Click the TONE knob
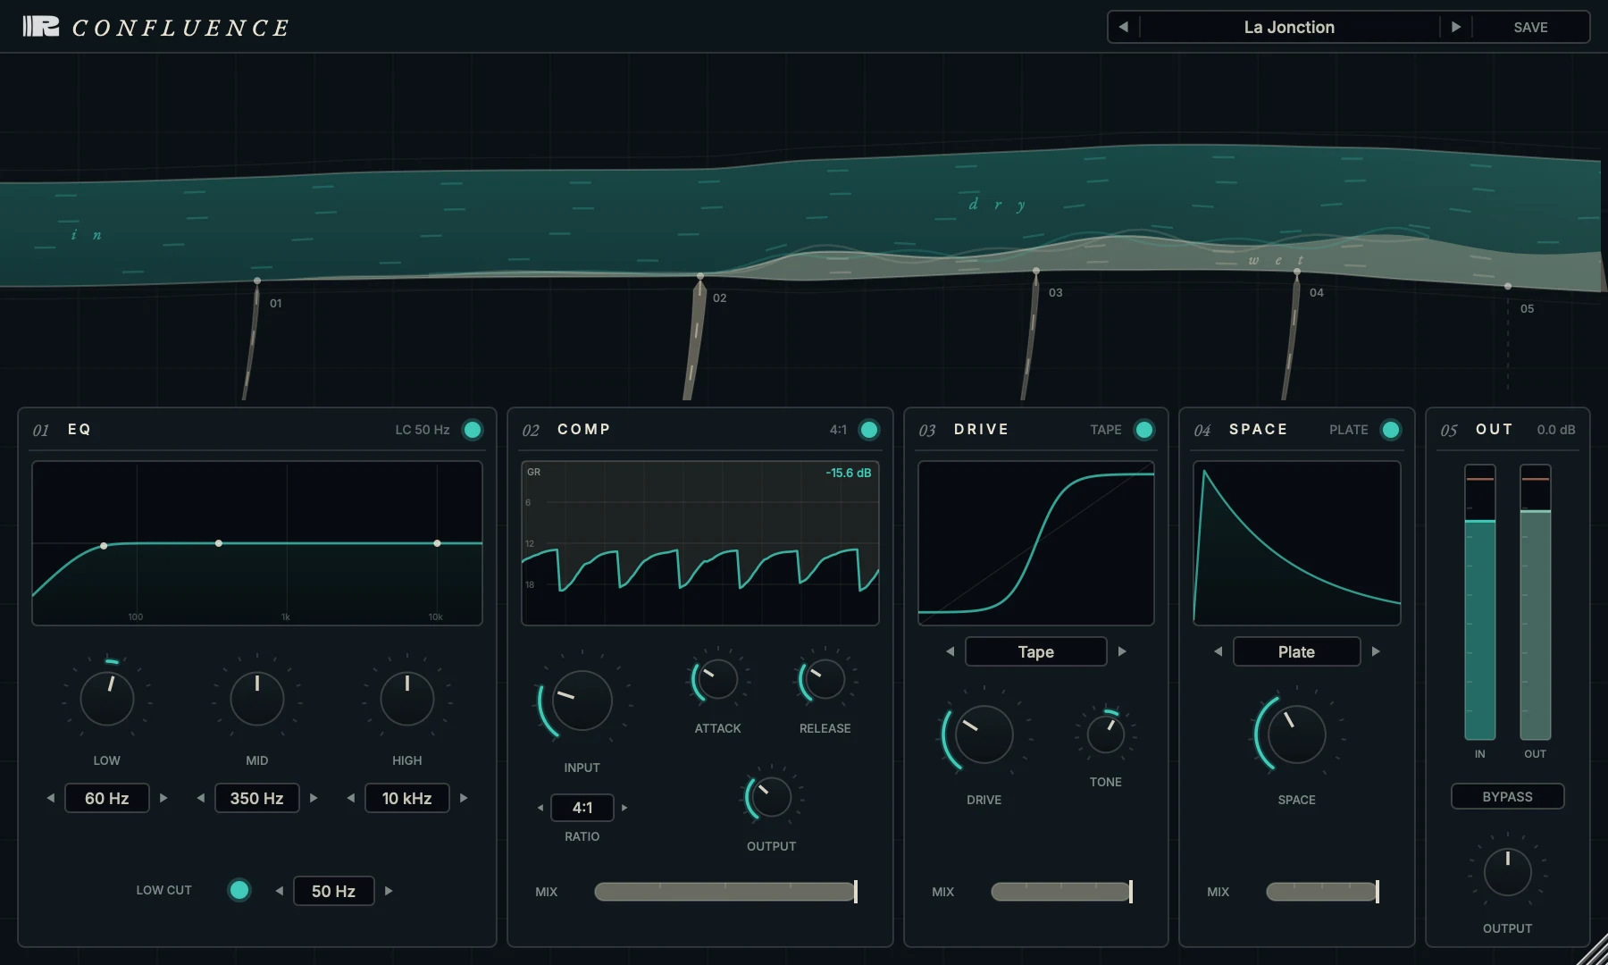Viewport: 1608px width, 965px height. point(1105,734)
